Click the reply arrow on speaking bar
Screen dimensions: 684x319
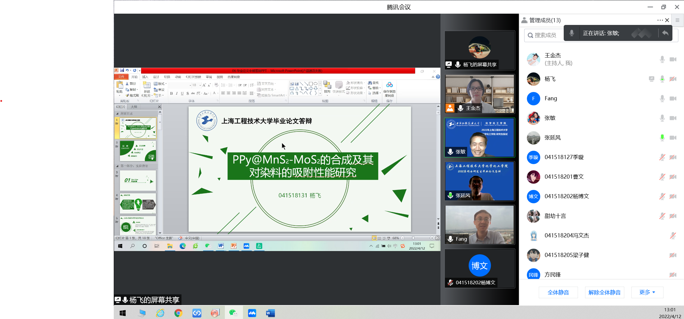pos(665,33)
